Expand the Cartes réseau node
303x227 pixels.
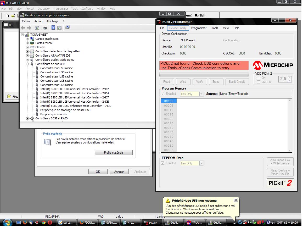27,43
